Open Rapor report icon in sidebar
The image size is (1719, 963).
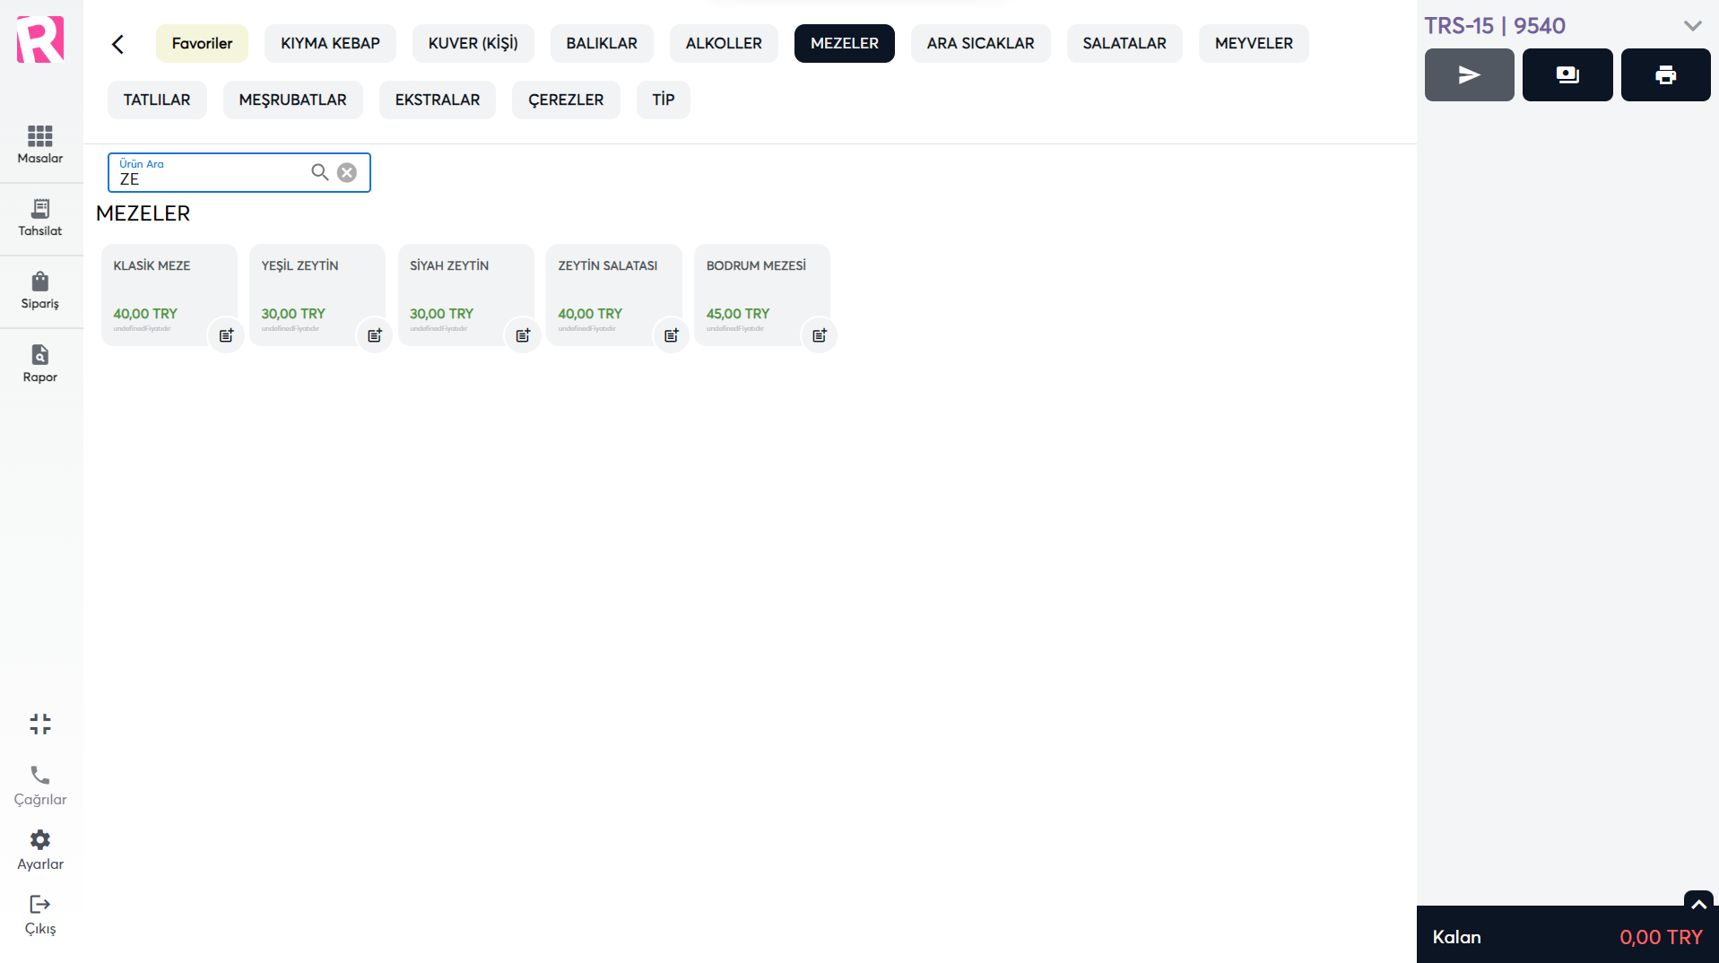click(x=40, y=363)
